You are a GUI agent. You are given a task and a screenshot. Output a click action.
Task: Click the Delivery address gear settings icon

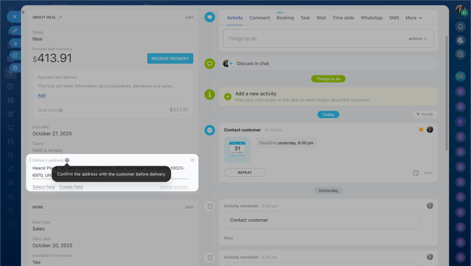point(192,160)
